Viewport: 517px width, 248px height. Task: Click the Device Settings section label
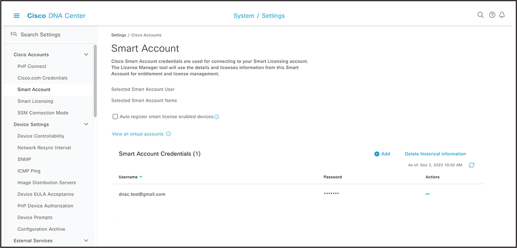pos(31,124)
